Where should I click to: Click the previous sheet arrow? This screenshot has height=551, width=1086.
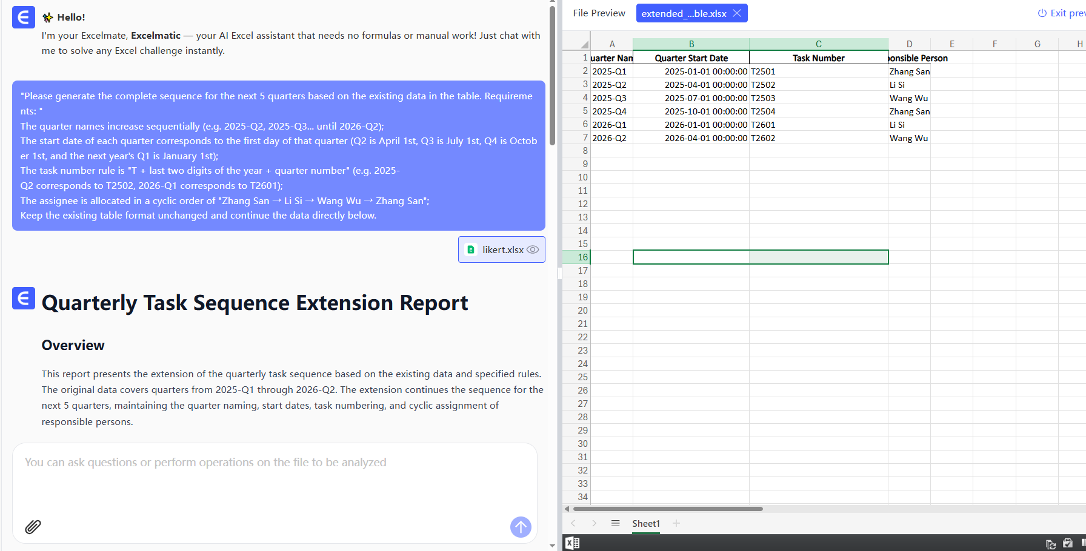point(573,523)
